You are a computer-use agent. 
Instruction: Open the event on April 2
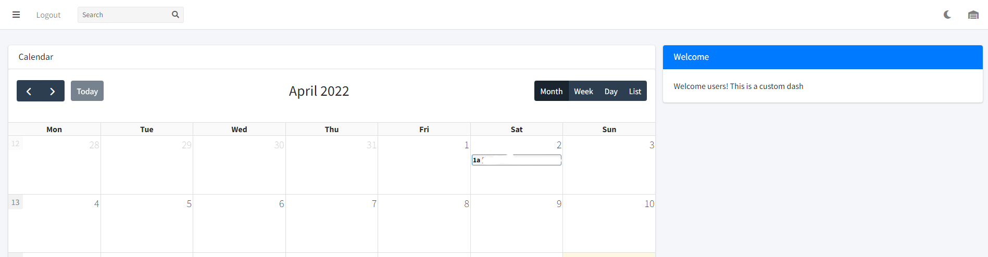tap(516, 160)
